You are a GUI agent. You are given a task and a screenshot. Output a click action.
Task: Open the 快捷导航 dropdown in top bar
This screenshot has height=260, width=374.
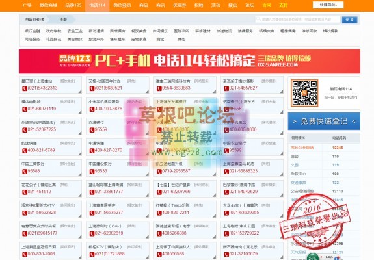(328, 5)
